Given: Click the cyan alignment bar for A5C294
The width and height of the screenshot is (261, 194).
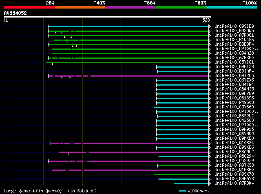Looking at the screenshot, I should 184,157.
